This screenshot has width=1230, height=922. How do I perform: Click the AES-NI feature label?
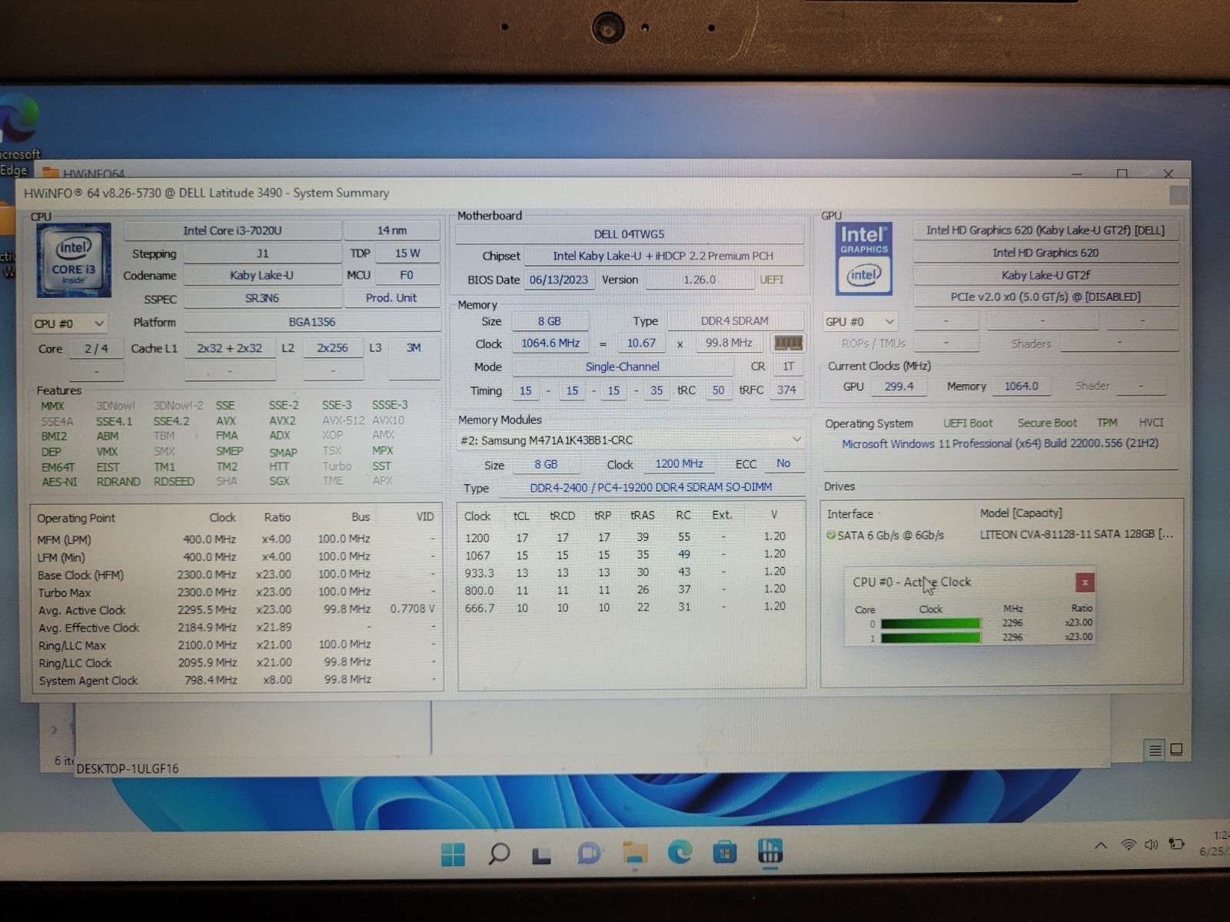click(59, 482)
